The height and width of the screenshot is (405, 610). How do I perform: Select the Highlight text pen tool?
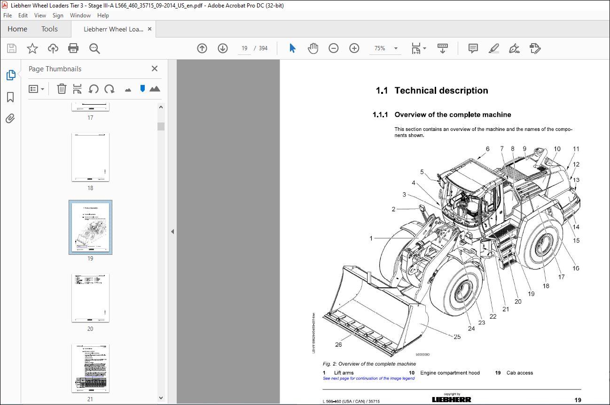tap(493, 48)
